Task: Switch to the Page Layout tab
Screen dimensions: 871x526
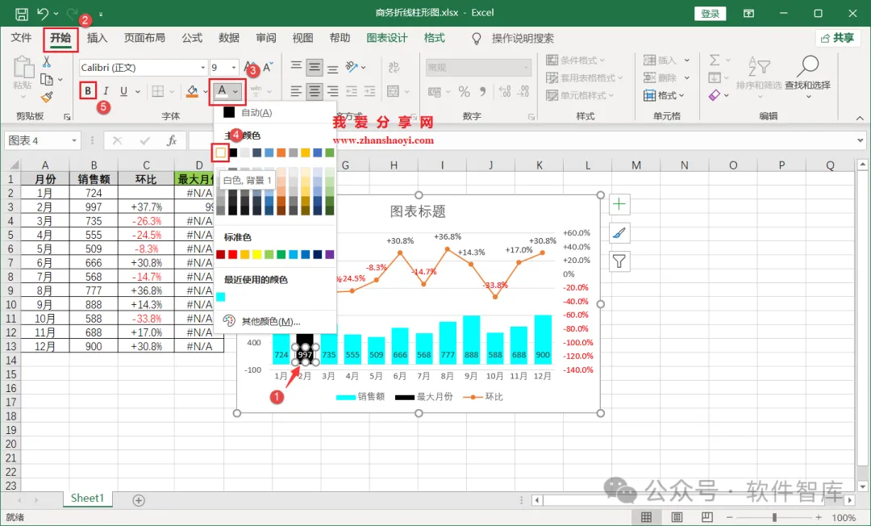Action: tap(144, 38)
